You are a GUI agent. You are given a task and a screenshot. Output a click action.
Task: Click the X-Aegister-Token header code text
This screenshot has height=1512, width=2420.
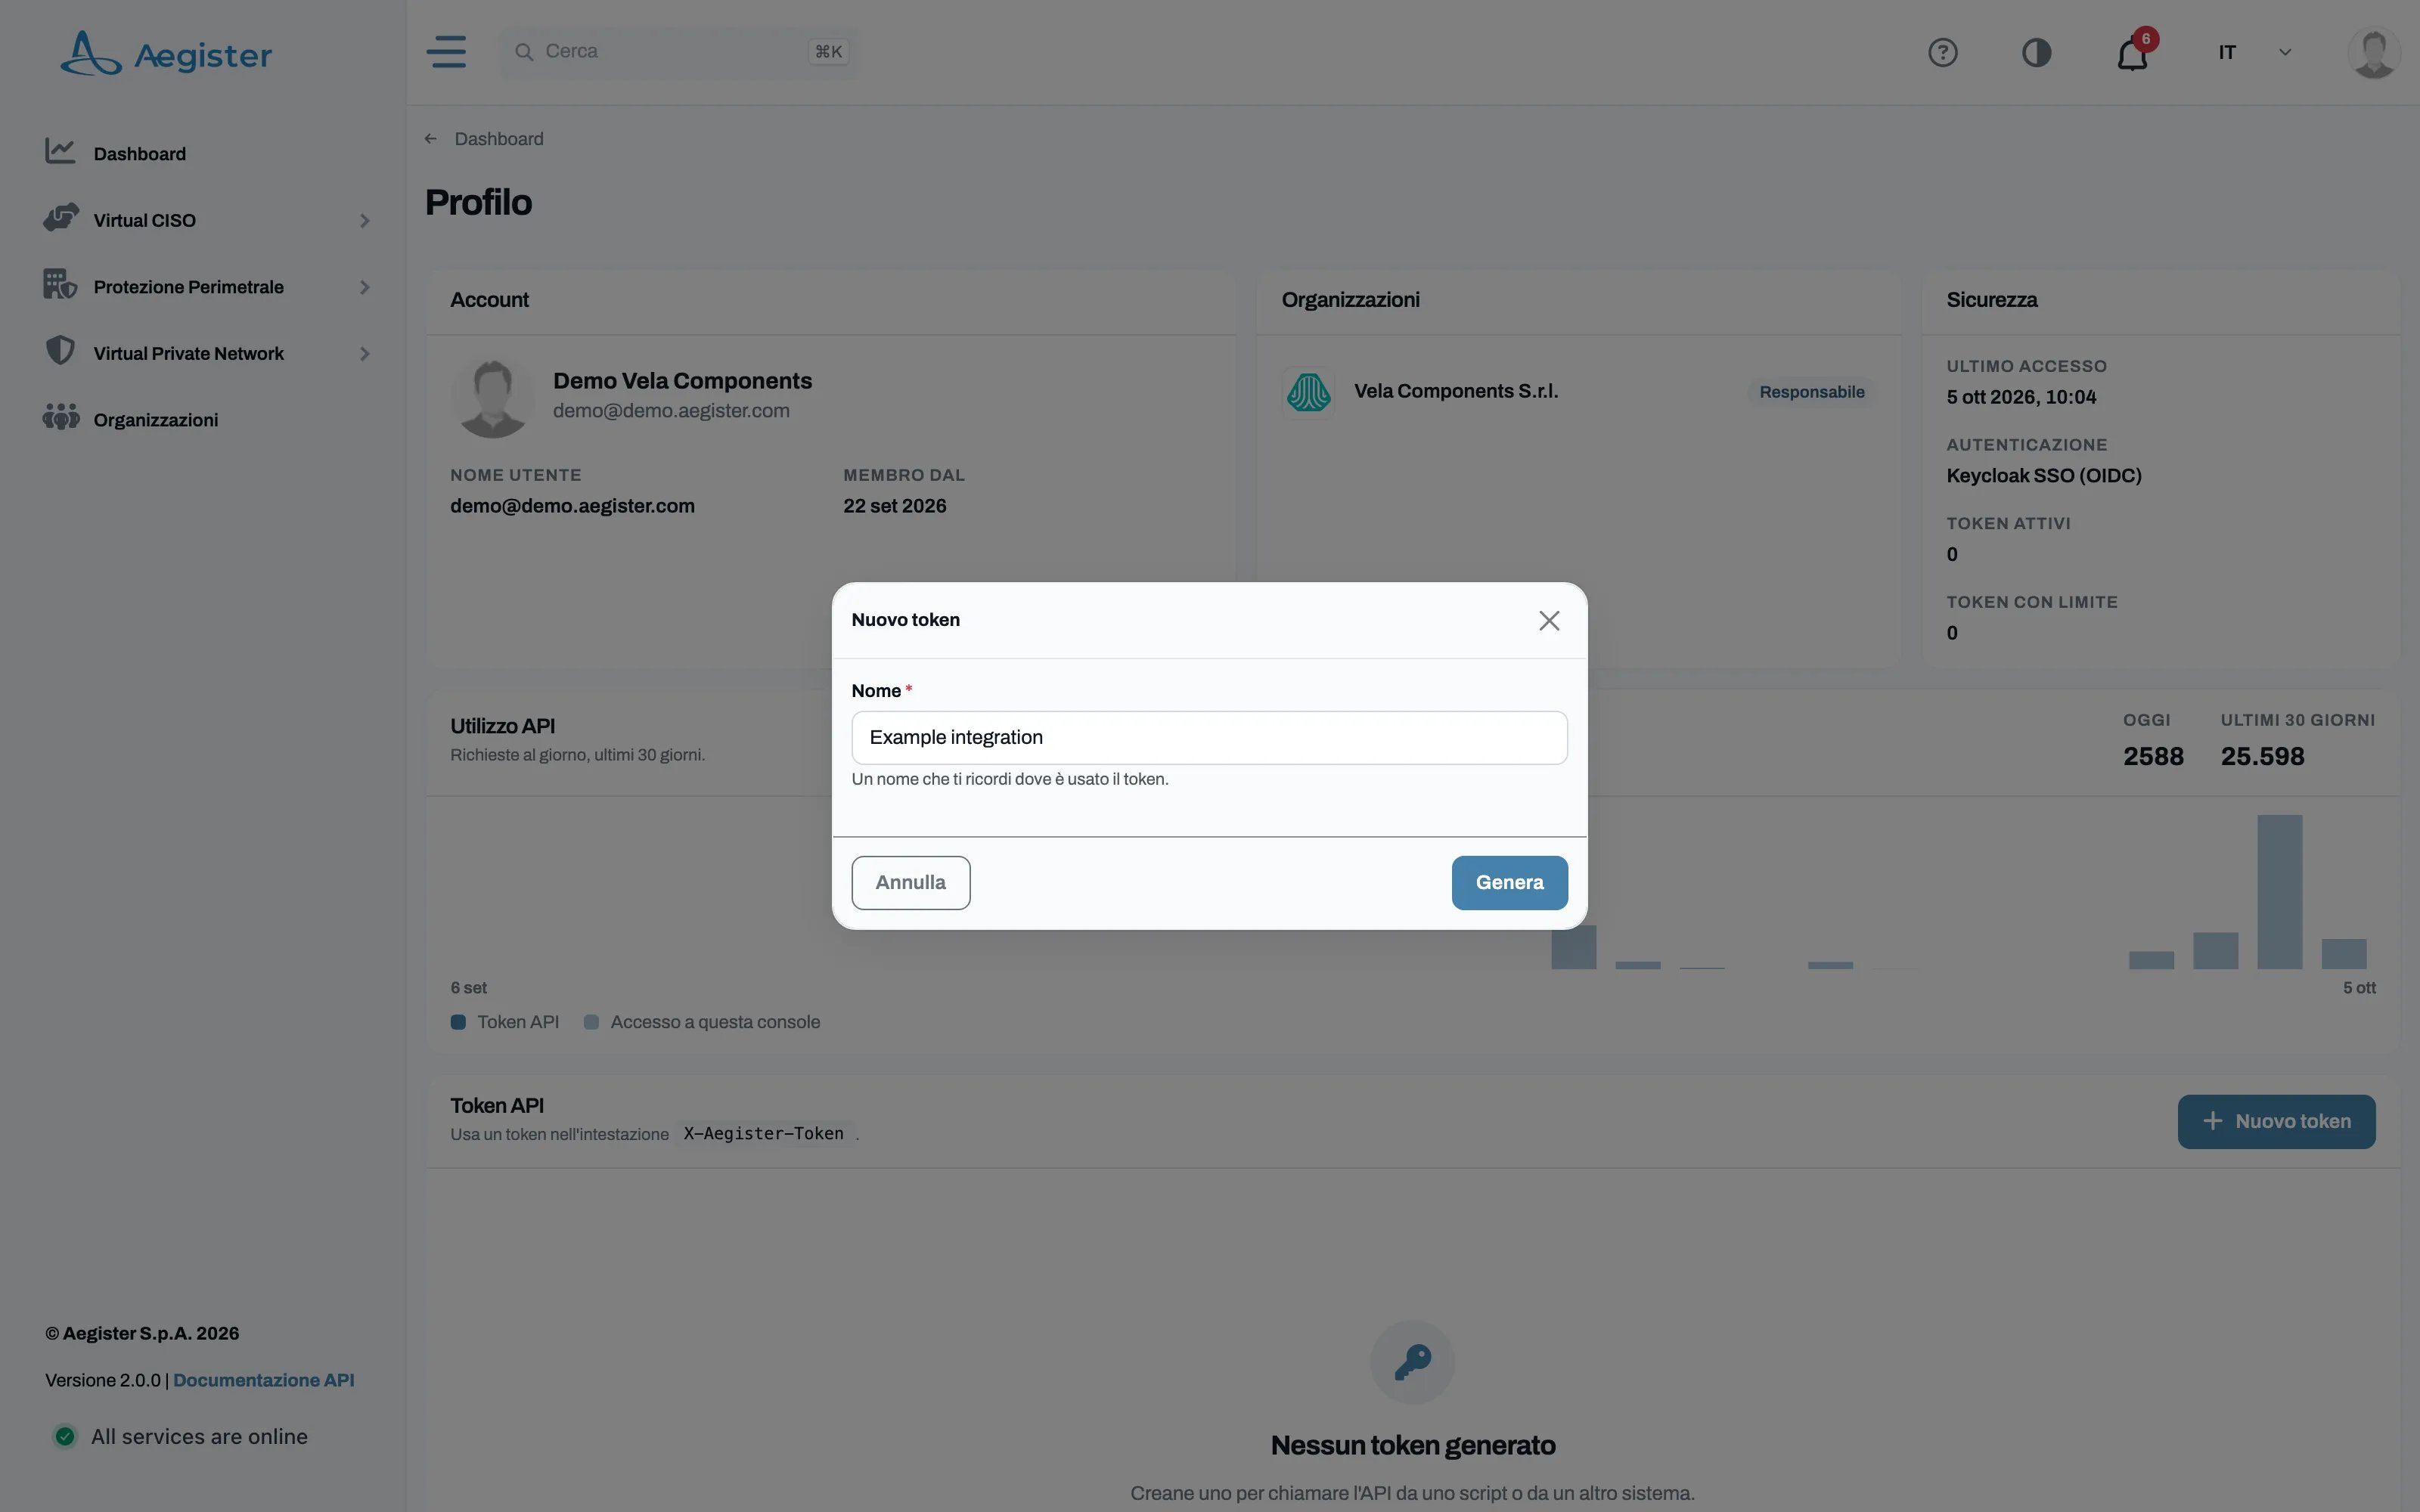(764, 1134)
